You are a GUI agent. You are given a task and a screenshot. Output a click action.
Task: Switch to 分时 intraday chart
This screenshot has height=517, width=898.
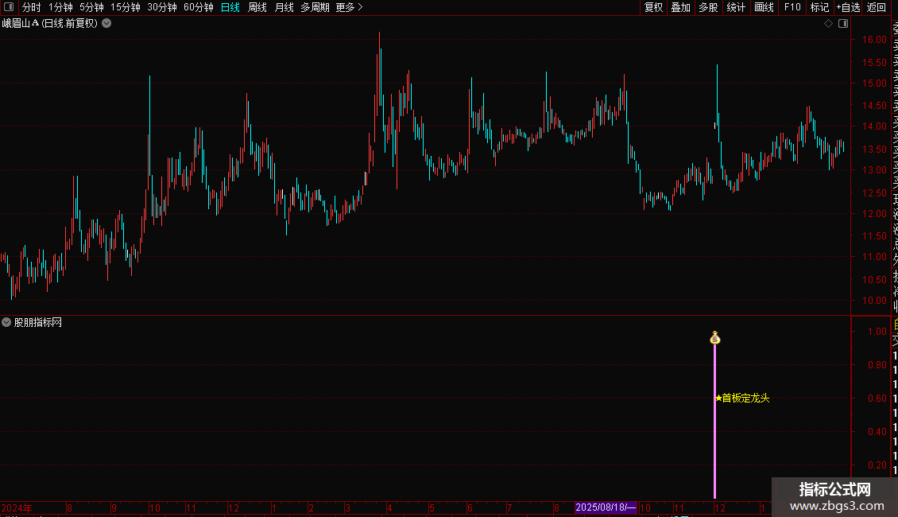pos(32,7)
